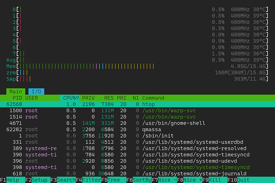Viewport: 275px width, 183px height.
Task: Open the I/O tab
Action: 36,91
